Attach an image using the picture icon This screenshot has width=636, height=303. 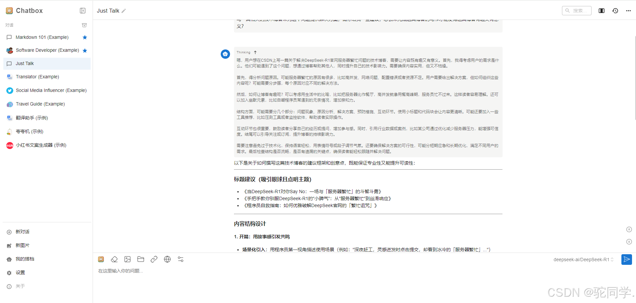pyautogui.click(x=127, y=259)
